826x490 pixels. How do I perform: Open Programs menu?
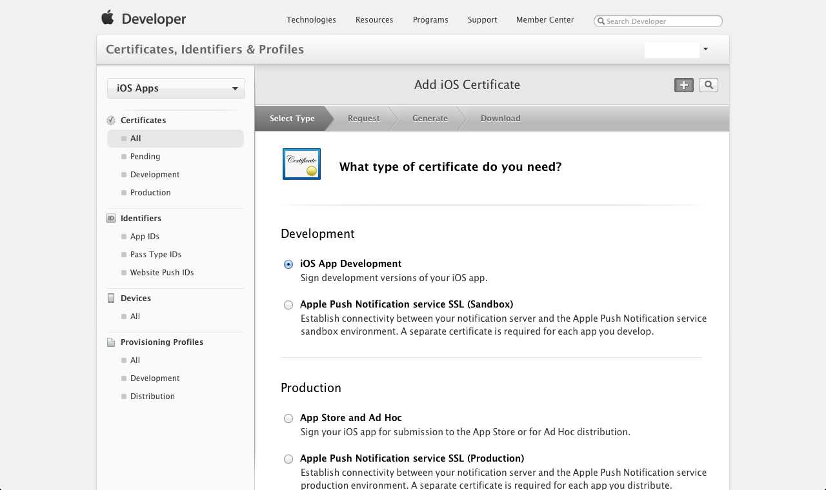coord(430,20)
